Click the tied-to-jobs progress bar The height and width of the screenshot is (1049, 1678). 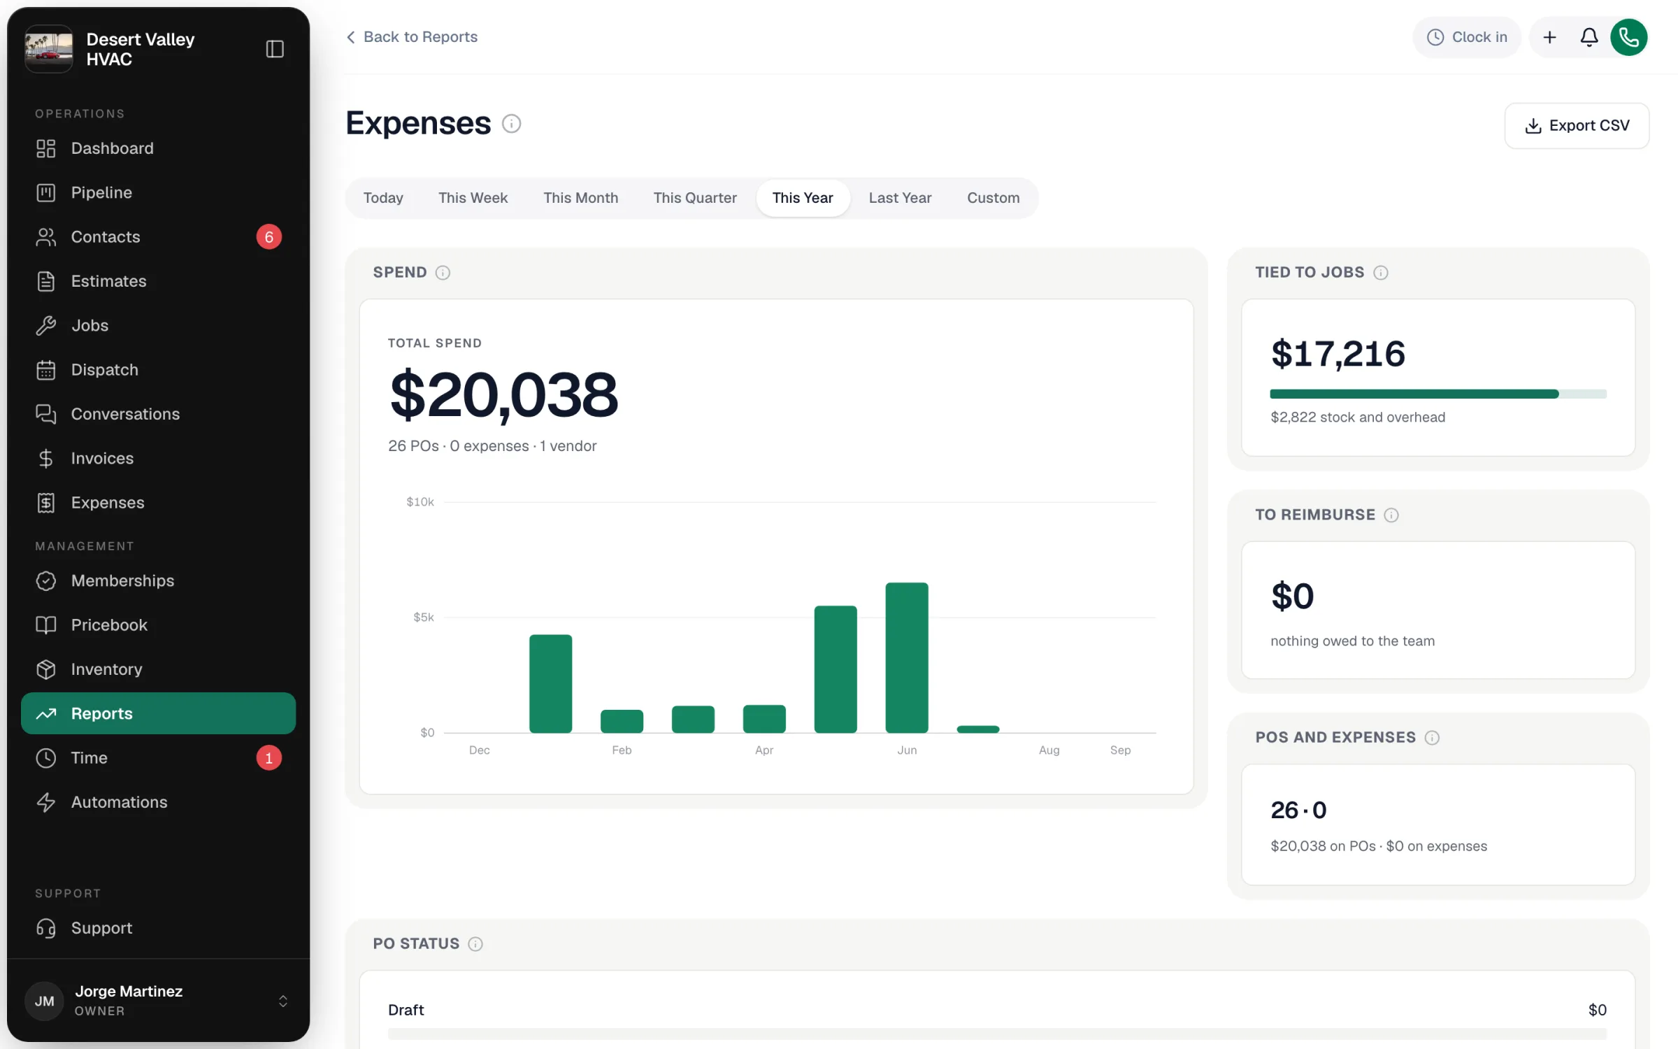(x=1438, y=394)
